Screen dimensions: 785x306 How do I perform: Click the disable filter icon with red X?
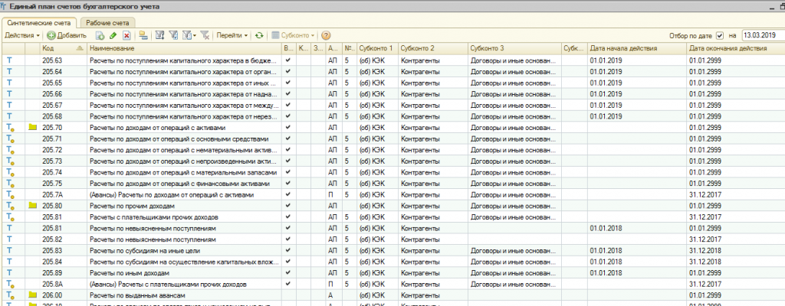tap(204, 35)
